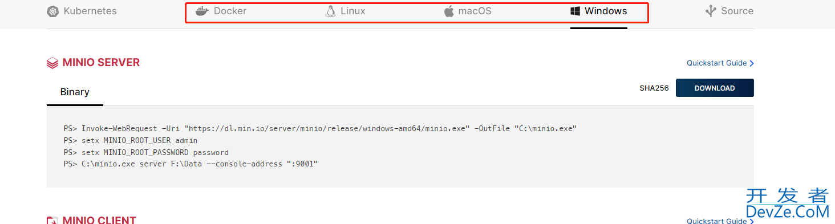Switch to the Kubernetes tab

(x=82, y=11)
